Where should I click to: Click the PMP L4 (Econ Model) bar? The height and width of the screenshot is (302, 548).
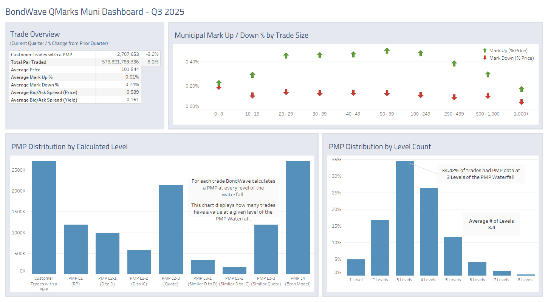298,217
